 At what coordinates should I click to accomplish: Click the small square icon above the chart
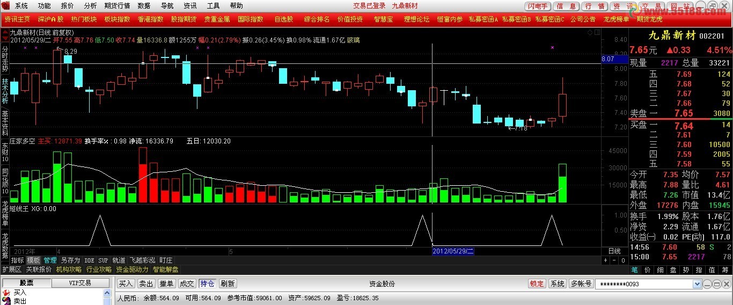tap(597, 32)
